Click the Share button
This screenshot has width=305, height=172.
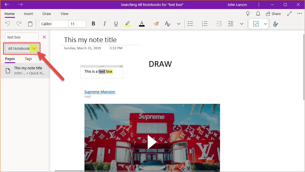click(x=273, y=14)
